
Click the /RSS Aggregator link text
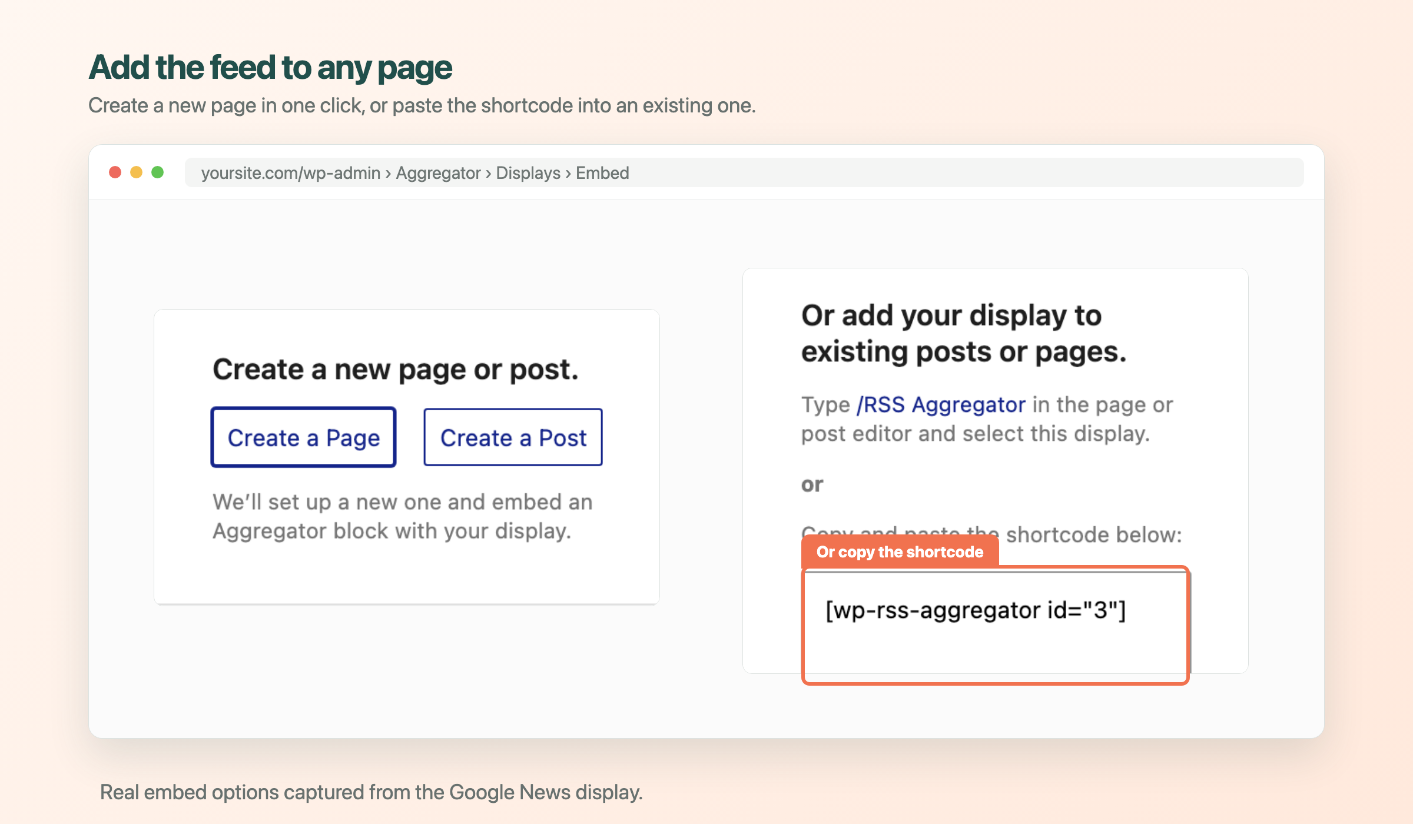pos(941,405)
